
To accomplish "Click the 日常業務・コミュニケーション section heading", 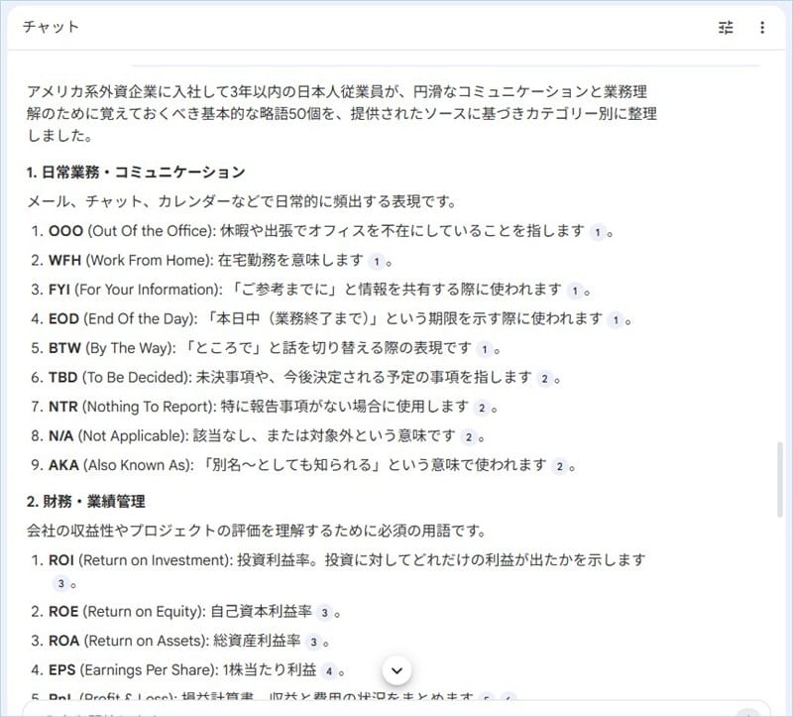I will [x=136, y=173].
